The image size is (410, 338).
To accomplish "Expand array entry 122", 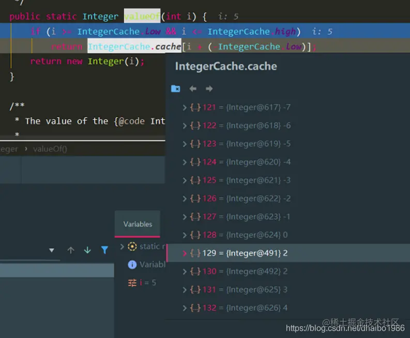I will coord(185,126).
